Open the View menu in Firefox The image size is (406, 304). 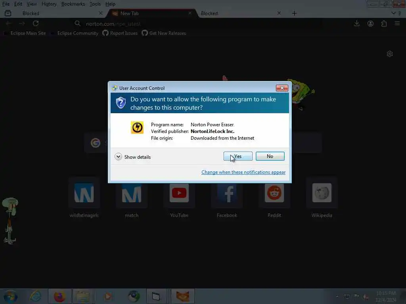[x=32, y=4]
